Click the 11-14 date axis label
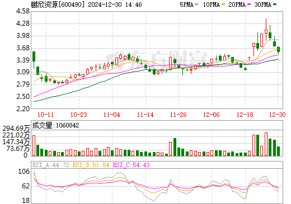This screenshot has width=291, height=204. click(x=145, y=115)
